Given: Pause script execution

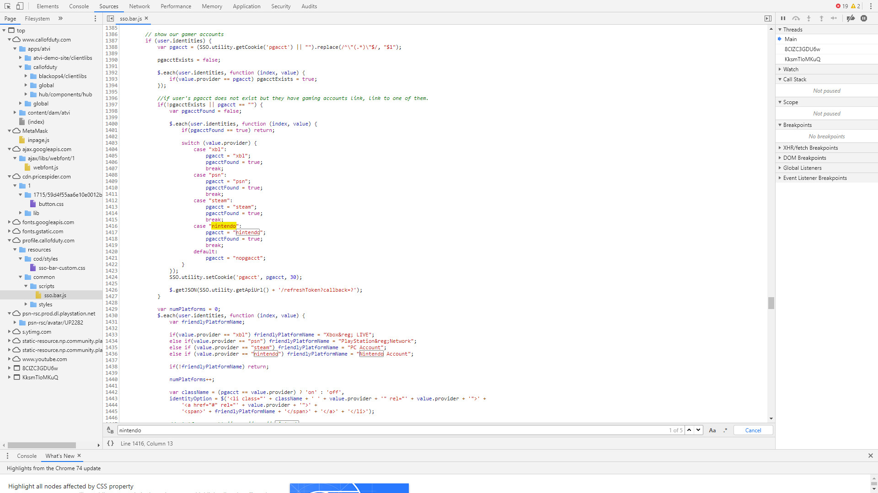Looking at the screenshot, I should (x=783, y=18).
